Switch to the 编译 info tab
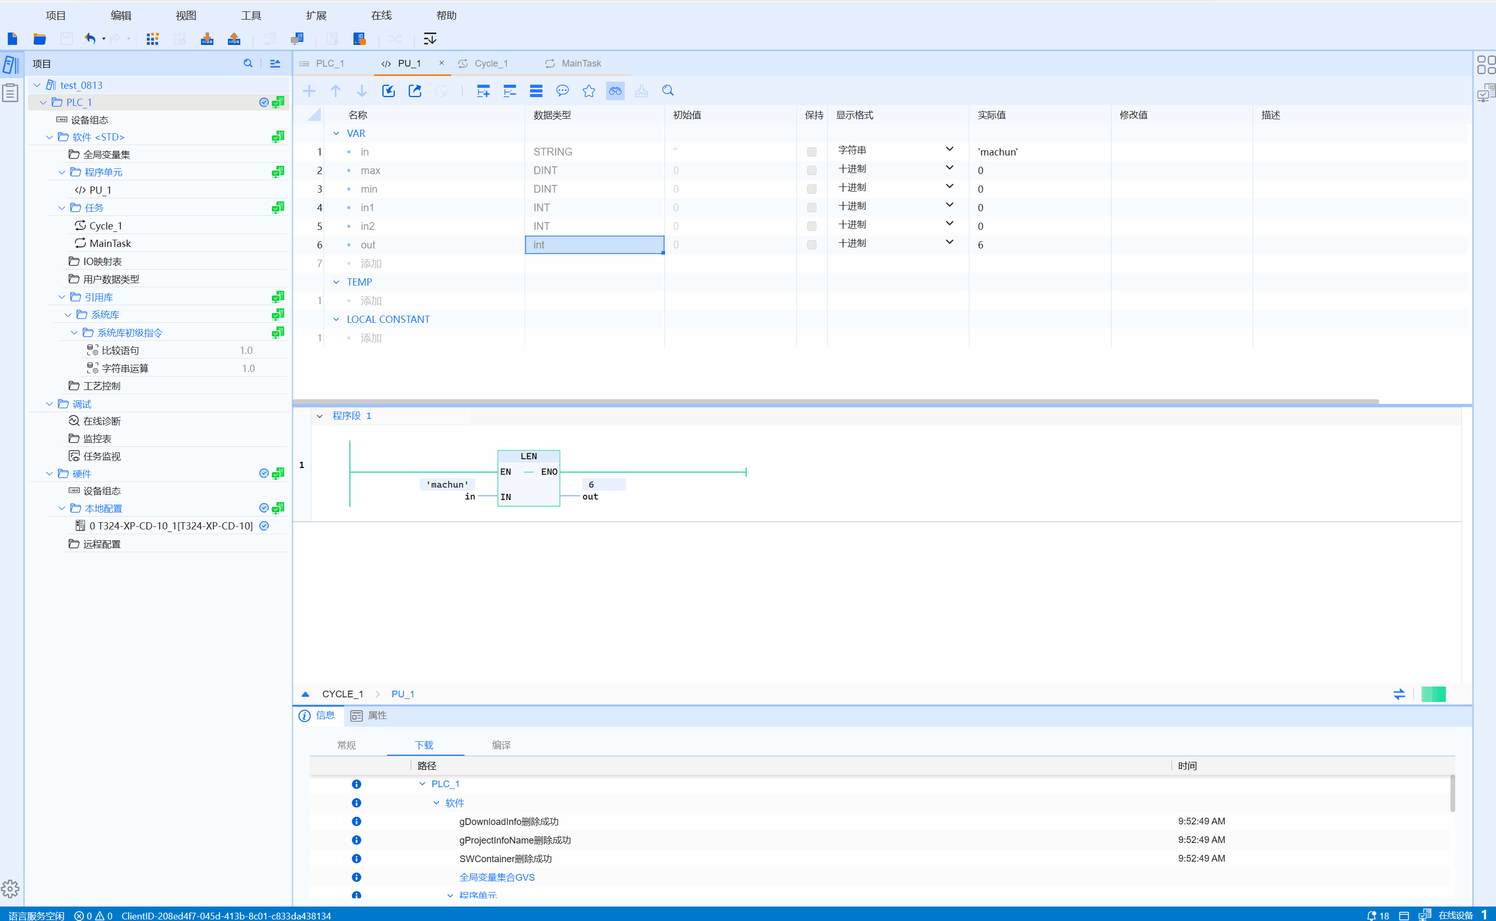Image resolution: width=1496 pixels, height=921 pixels. 501,745
